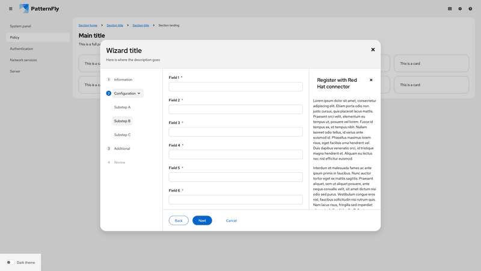
Task: Cancel the wizard
Action: coord(231,220)
